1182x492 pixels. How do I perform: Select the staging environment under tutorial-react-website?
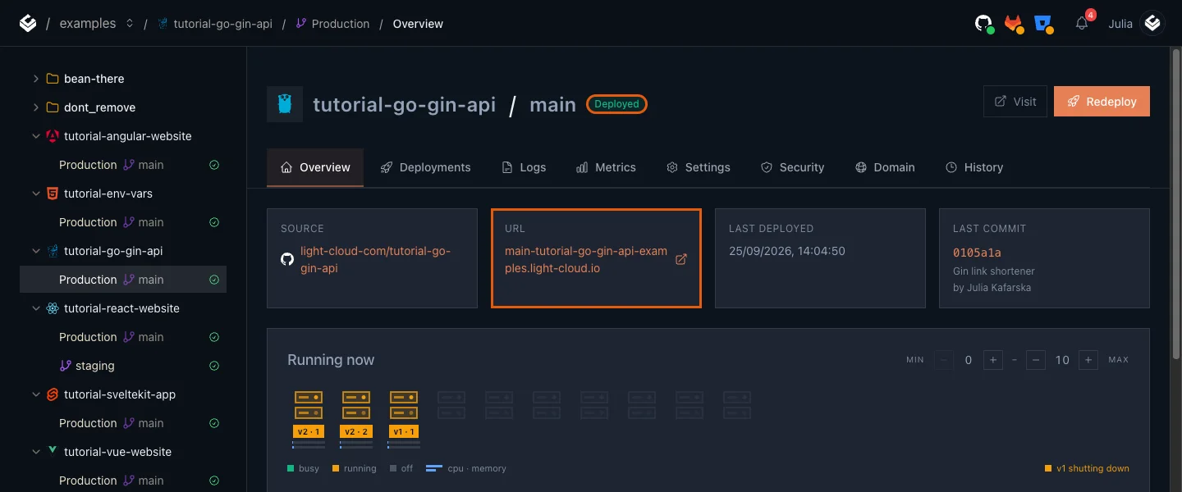click(x=123, y=366)
